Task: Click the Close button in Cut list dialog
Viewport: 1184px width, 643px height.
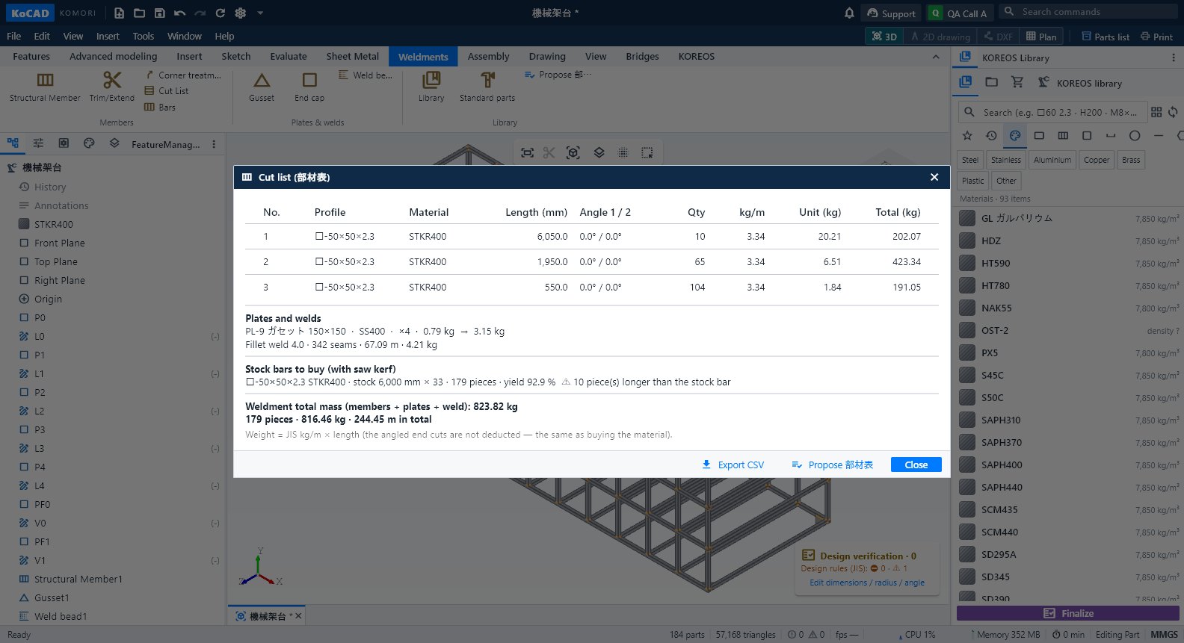Action: click(x=916, y=465)
